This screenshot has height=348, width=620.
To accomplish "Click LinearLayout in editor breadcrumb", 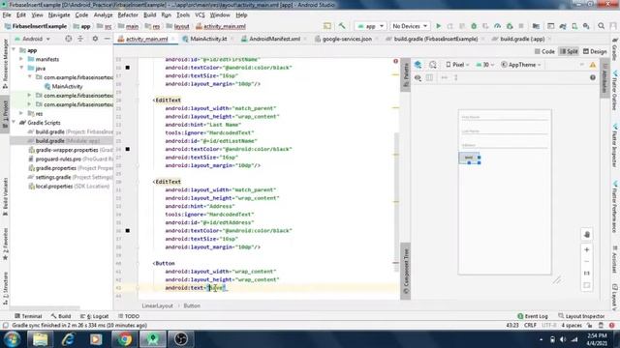I will tap(157, 305).
